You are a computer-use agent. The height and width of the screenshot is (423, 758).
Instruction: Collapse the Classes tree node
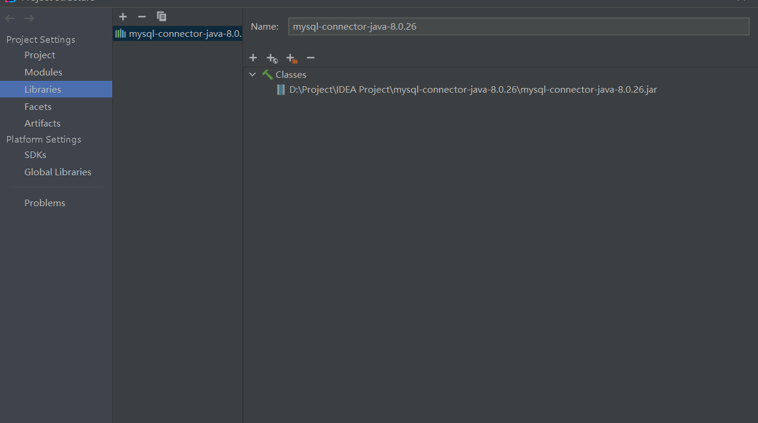pos(252,74)
